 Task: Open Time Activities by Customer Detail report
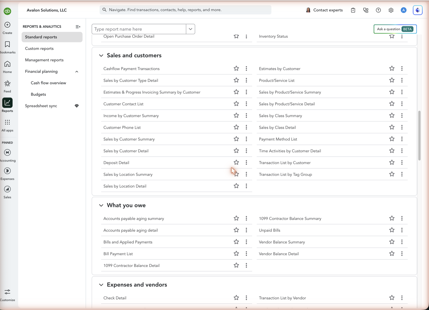pyautogui.click(x=290, y=151)
